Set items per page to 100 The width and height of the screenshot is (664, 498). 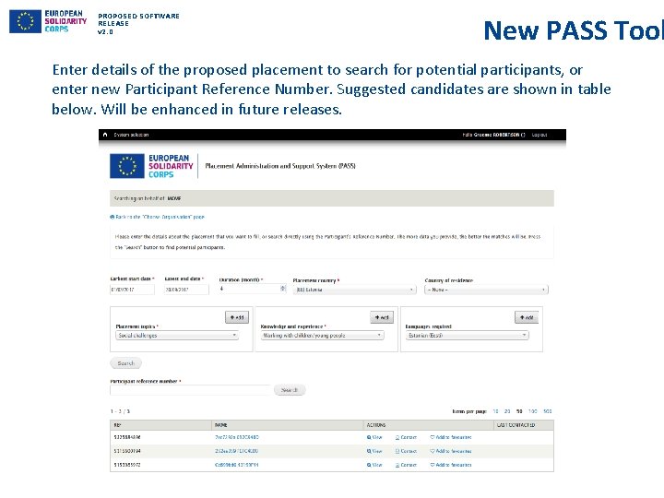coord(533,411)
